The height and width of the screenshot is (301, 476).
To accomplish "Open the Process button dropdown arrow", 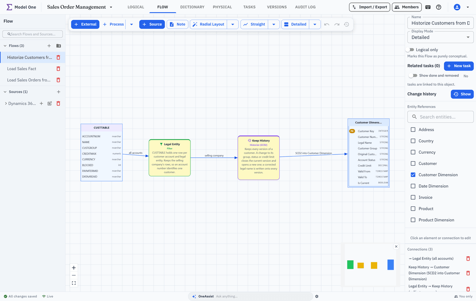I will 132,24.
